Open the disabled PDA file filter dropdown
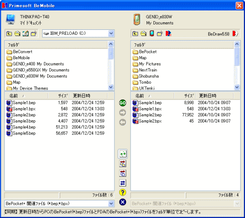 237,204
